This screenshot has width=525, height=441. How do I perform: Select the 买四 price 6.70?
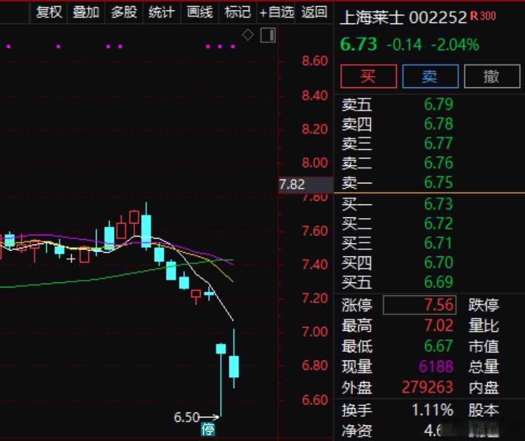pyautogui.click(x=438, y=262)
